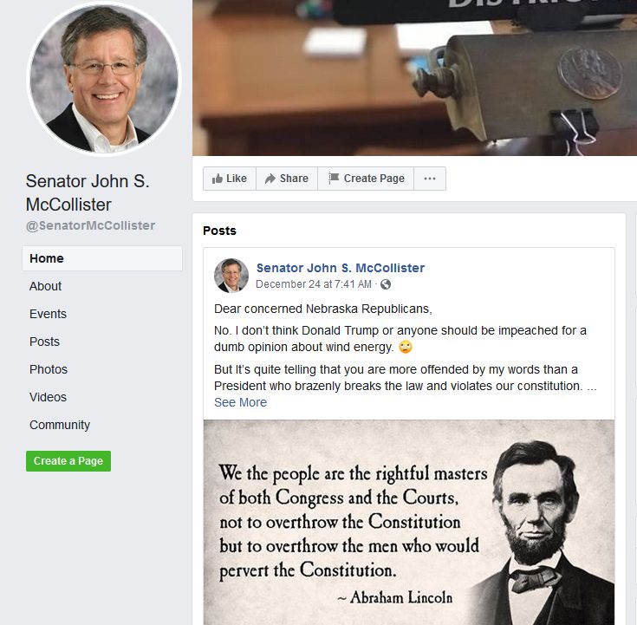Viewport: 637px width, 625px height.
Task: Expand the post with See More
Action: [241, 402]
